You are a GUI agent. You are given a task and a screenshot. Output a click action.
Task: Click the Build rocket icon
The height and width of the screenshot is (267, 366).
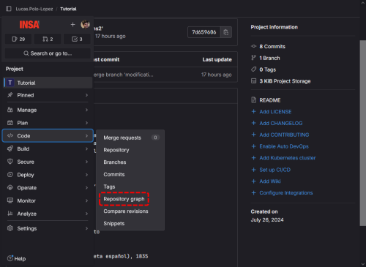10,148
